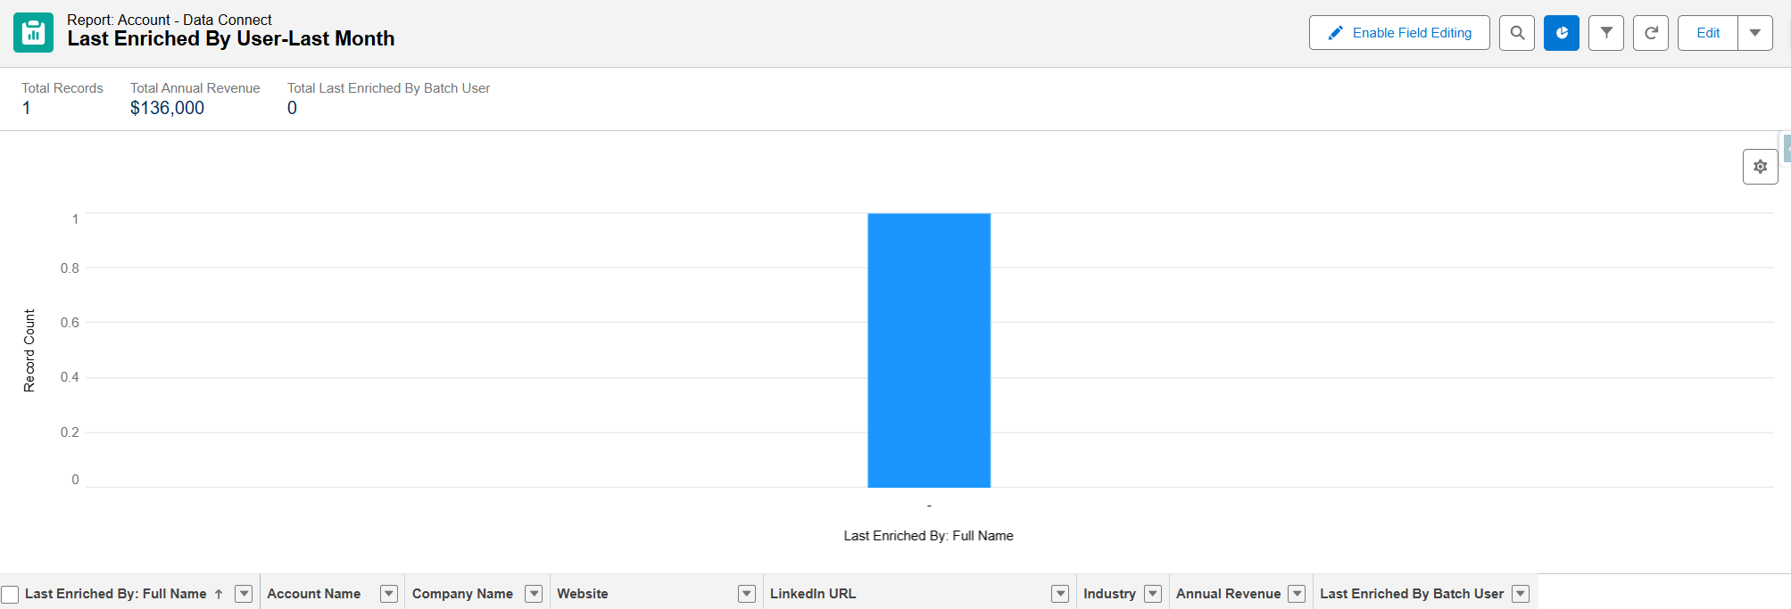Click Enable Field Editing button
Viewport: 1791px width, 609px height.
[1398, 33]
